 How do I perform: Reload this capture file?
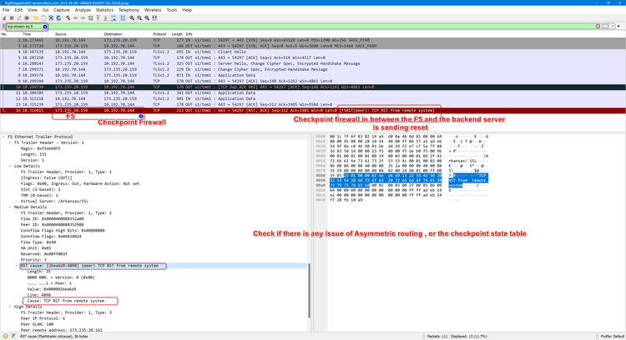pos(58,18)
